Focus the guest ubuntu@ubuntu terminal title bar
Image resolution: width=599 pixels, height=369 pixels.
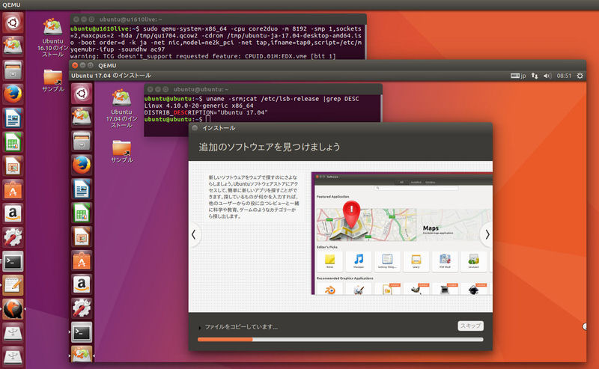coord(263,89)
